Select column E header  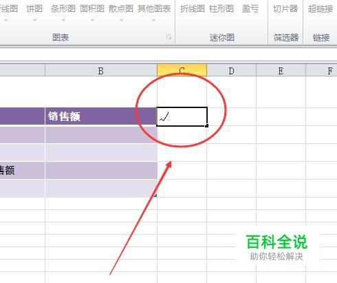click(281, 71)
